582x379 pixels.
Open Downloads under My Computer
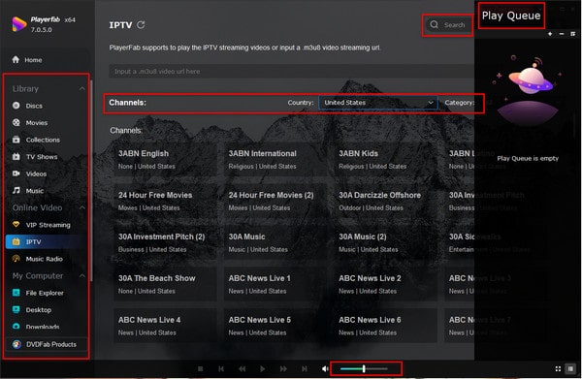pyautogui.click(x=36, y=327)
